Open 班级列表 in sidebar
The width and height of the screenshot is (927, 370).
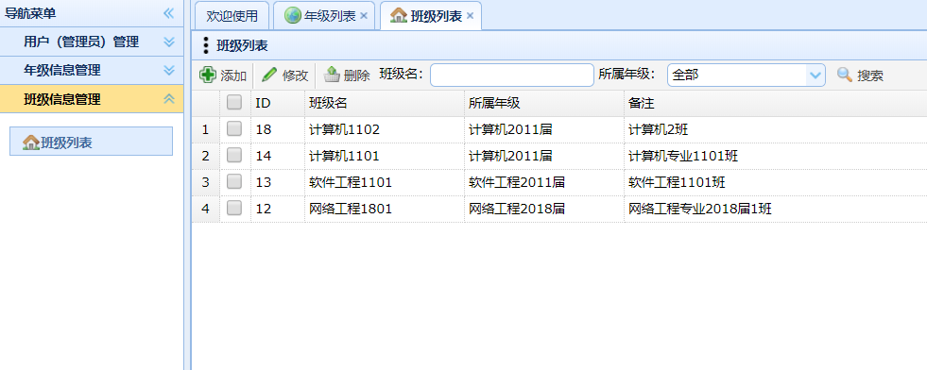point(91,142)
